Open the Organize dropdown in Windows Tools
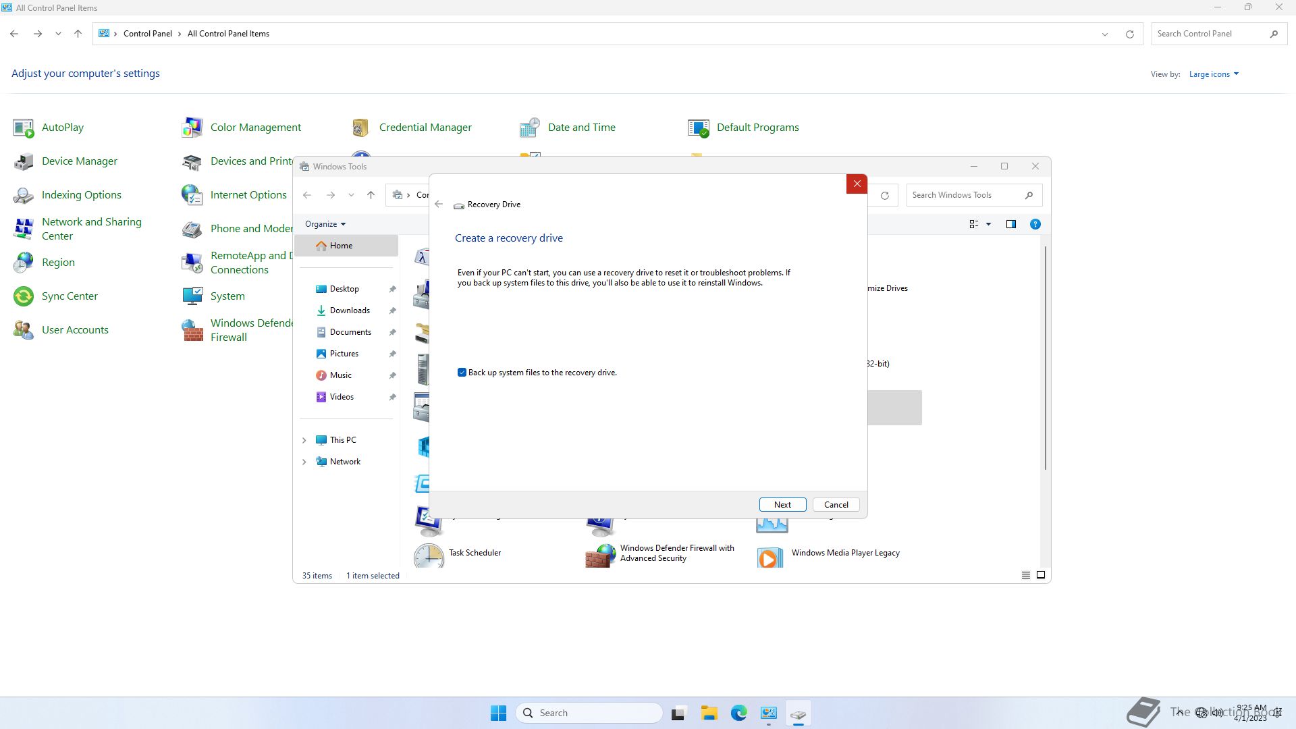This screenshot has height=729, width=1296. pos(325,224)
